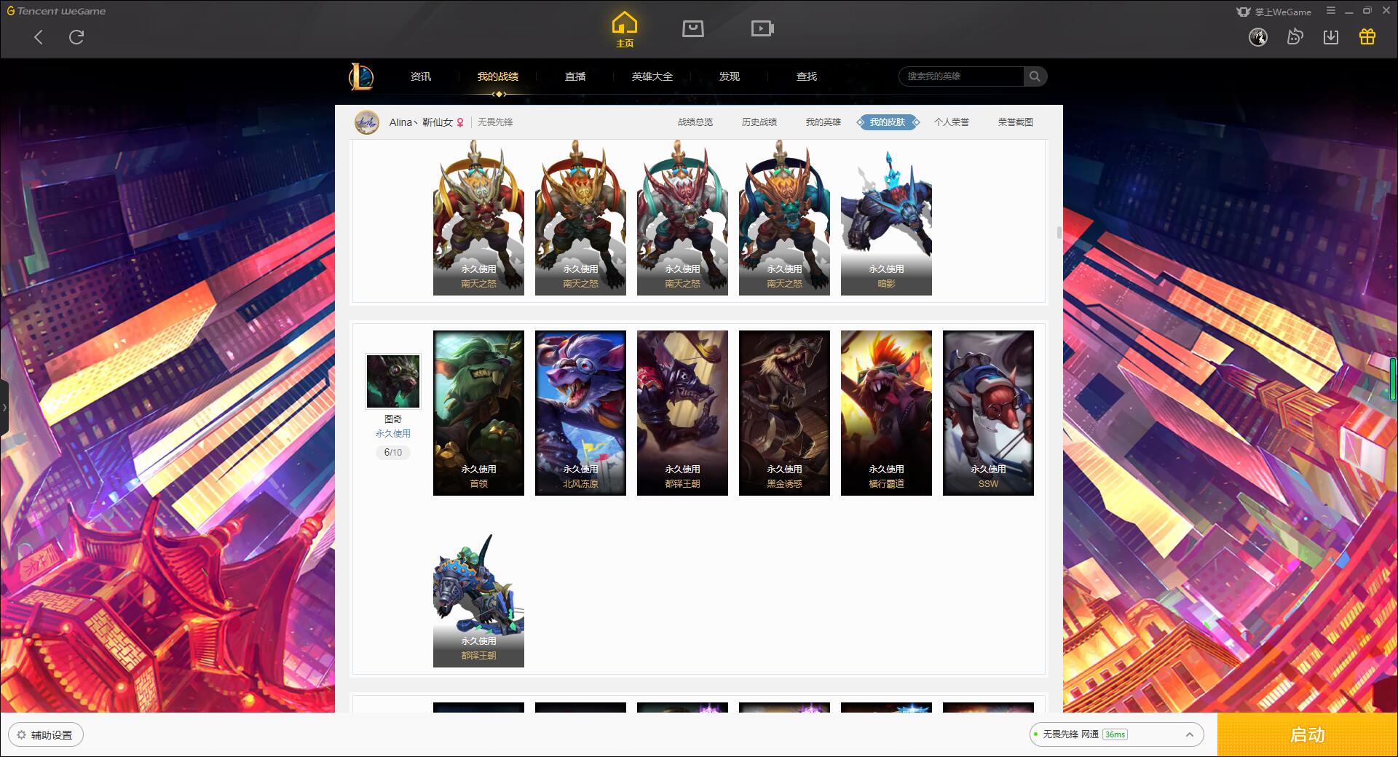The height and width of the screenshot is (757, 1398).
Task: Open the yellow gift box icon
Action: (x=1367, y=37)
